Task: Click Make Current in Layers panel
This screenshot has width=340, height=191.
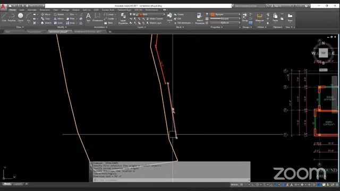Action: point(155,19)
